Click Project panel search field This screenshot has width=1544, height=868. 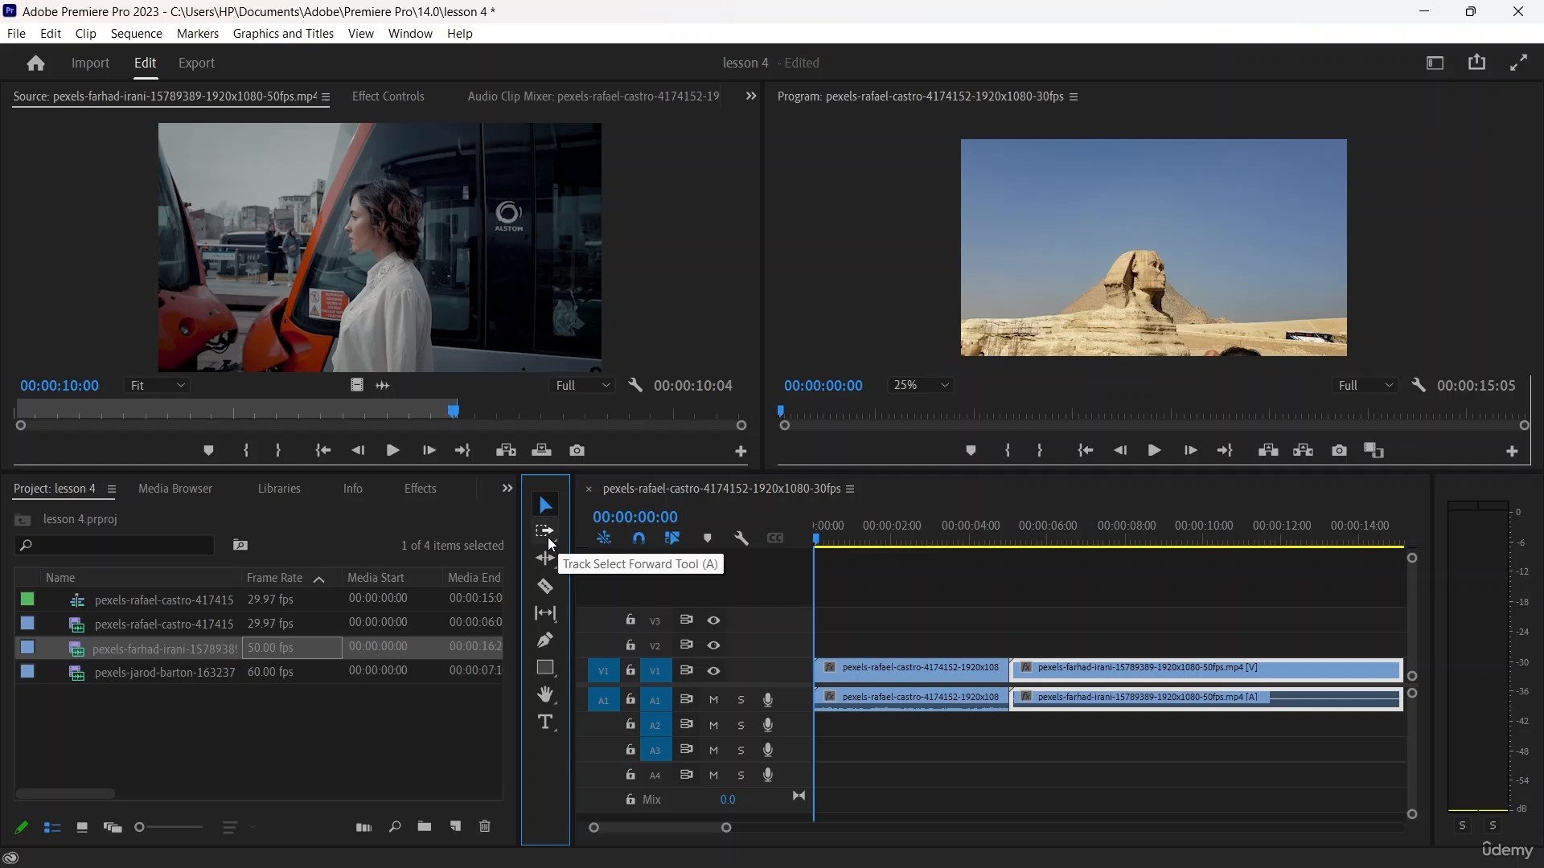point(115,546)
